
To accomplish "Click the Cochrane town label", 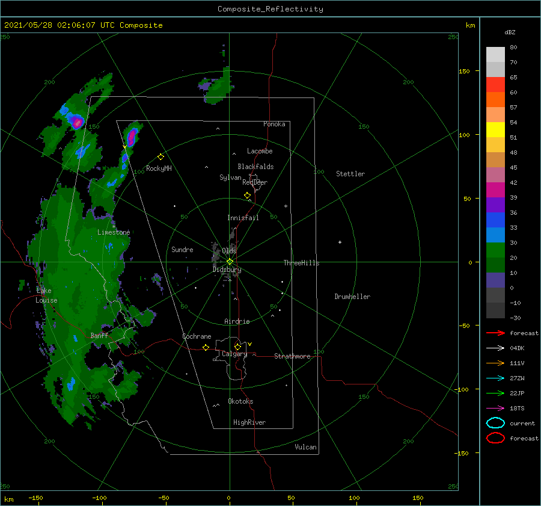I will (197, 336).
